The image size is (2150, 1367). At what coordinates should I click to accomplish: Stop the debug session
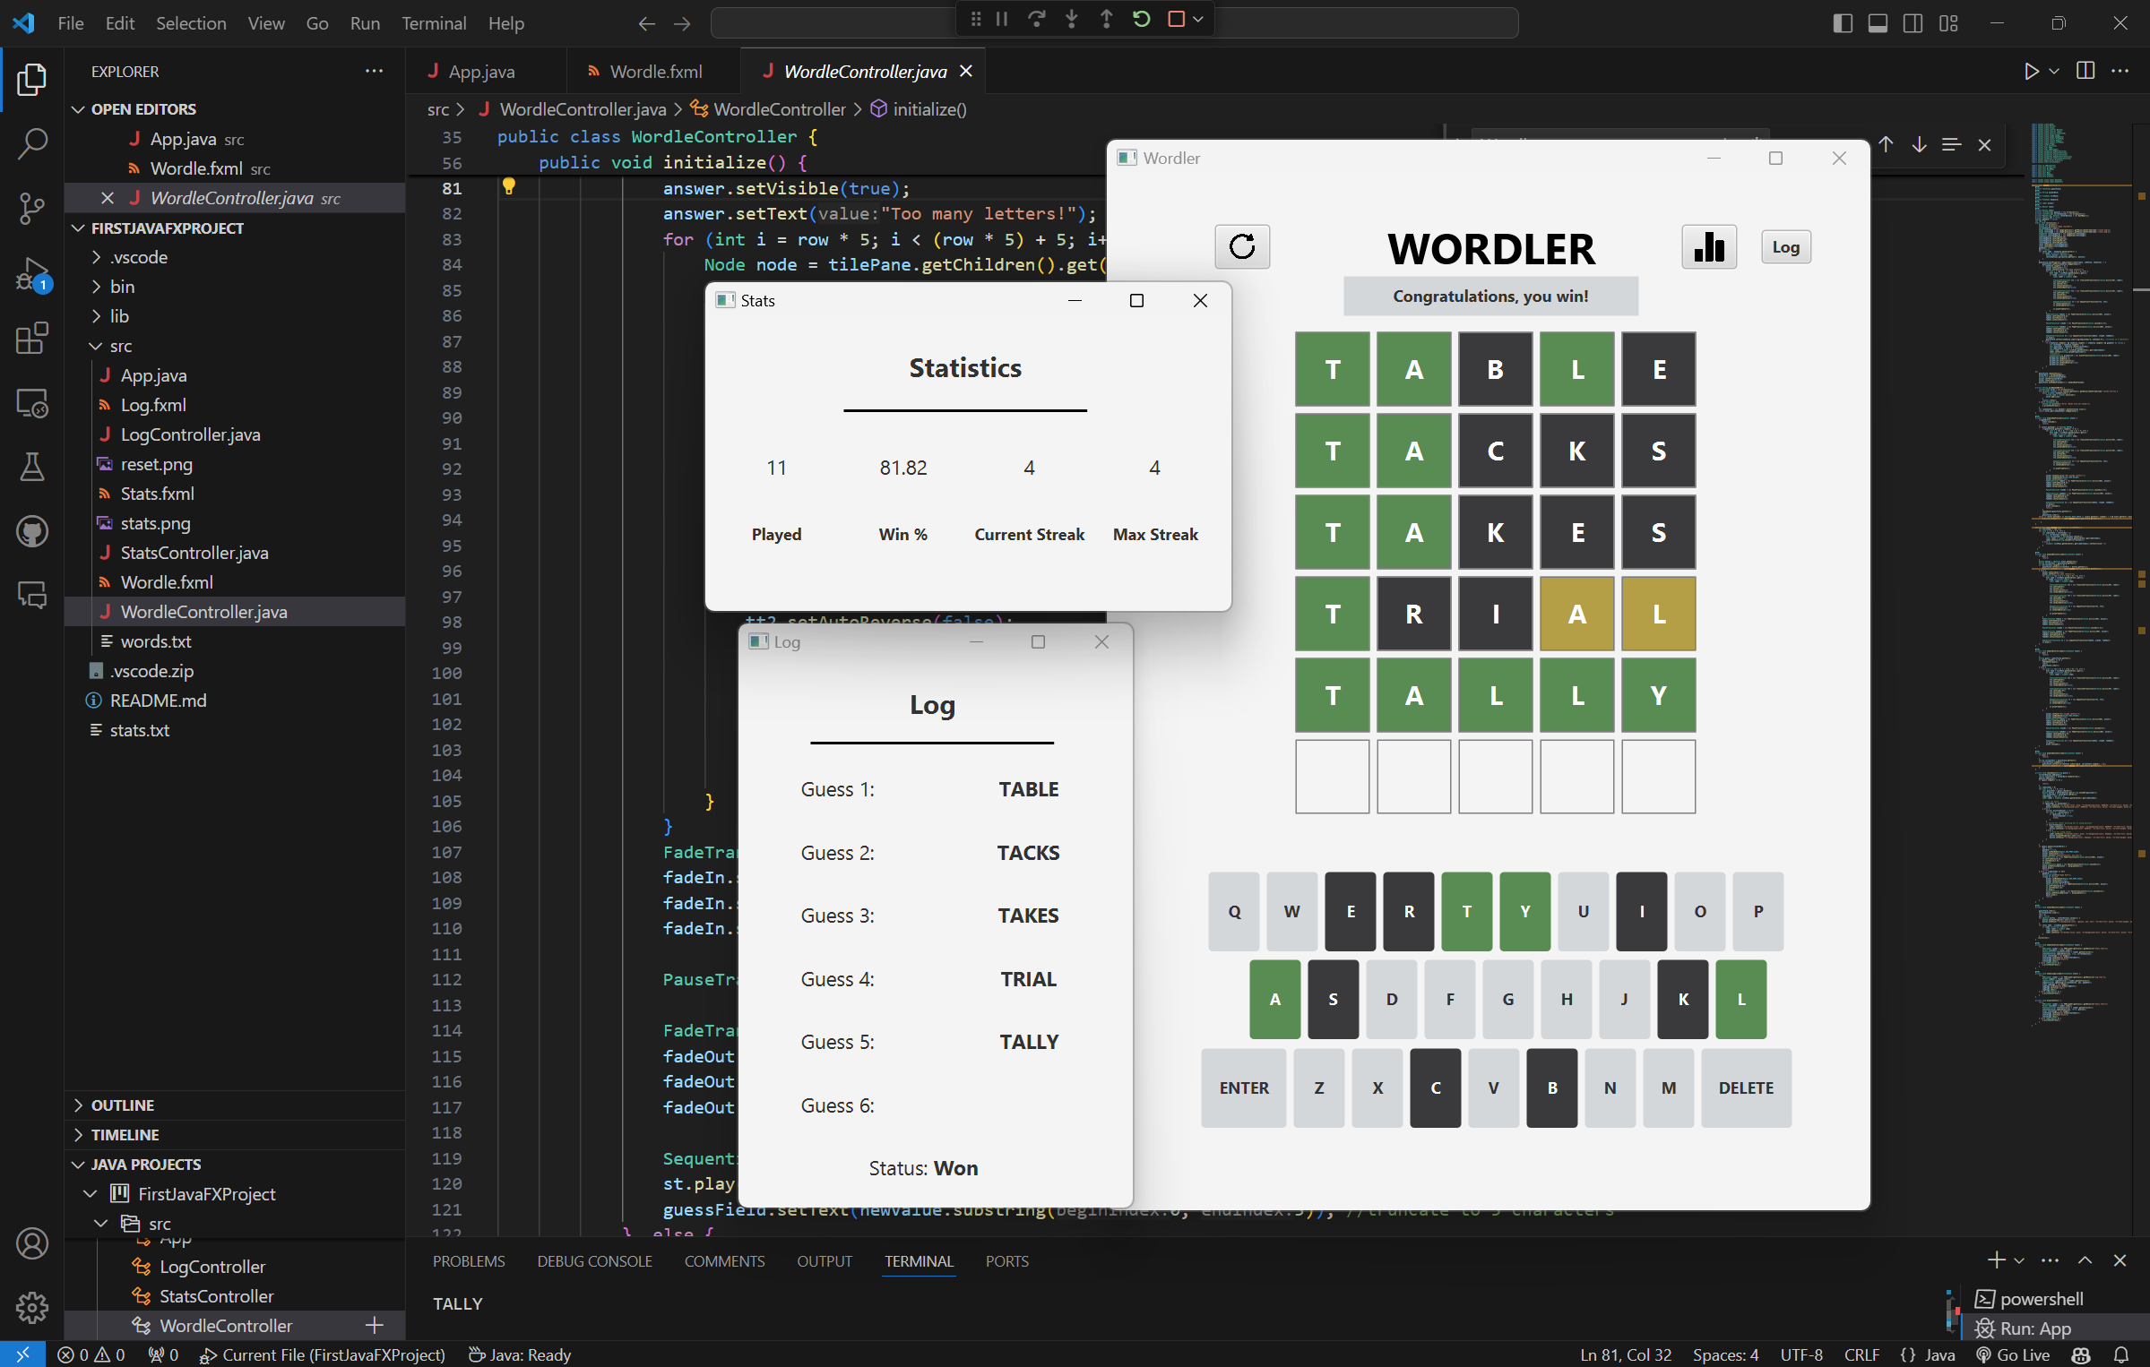[1177, 19]
